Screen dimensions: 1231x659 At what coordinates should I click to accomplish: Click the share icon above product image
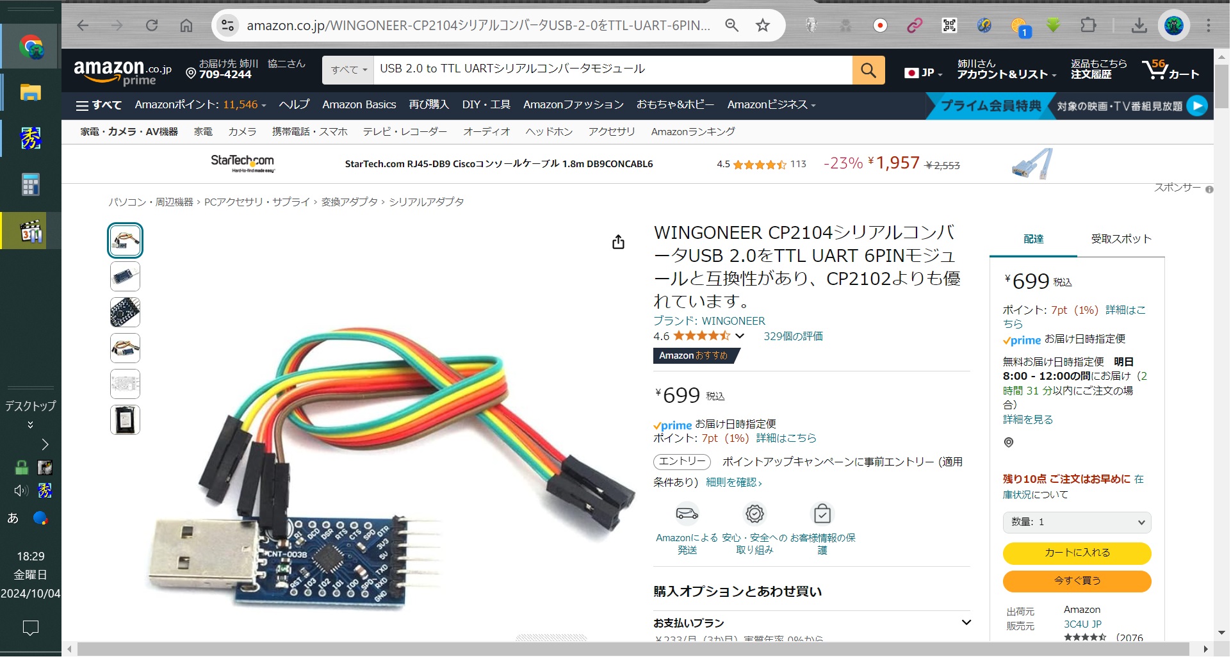click(x=619, y=242)
